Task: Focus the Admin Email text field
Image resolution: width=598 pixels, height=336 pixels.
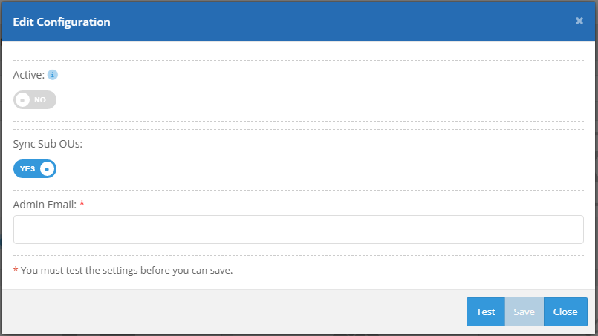Action: tap(298, 229)
